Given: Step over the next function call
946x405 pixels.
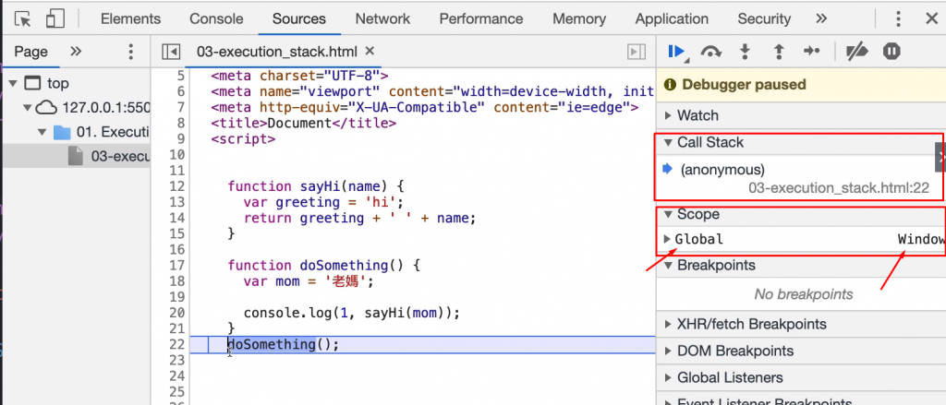Looking at the screenshot, I should click(710, 53).
